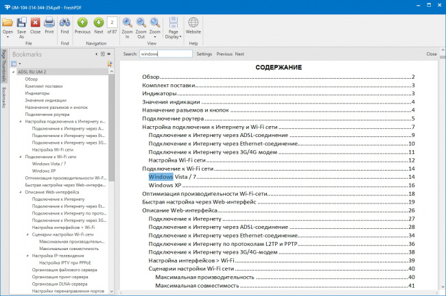Close the document with the red Close icon

tap(35, 23)
